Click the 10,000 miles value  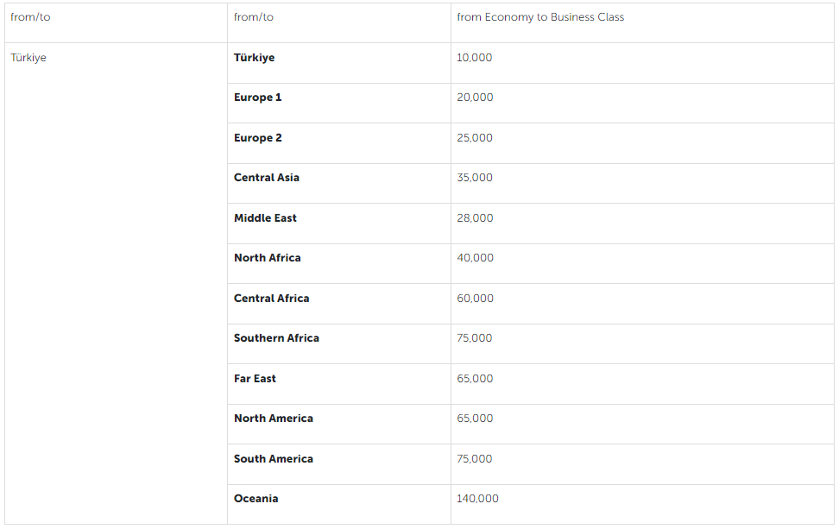point(475,58)
